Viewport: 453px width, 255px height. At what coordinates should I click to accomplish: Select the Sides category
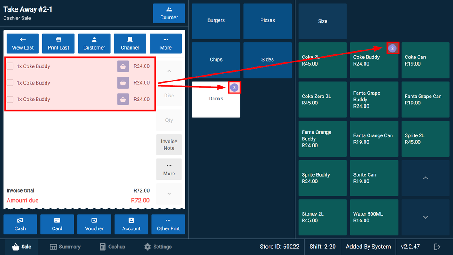(268, 60)
